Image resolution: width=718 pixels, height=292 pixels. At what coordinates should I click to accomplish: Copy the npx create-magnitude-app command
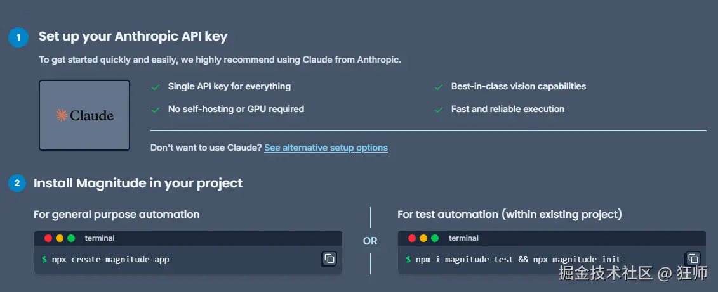[329, 258]
